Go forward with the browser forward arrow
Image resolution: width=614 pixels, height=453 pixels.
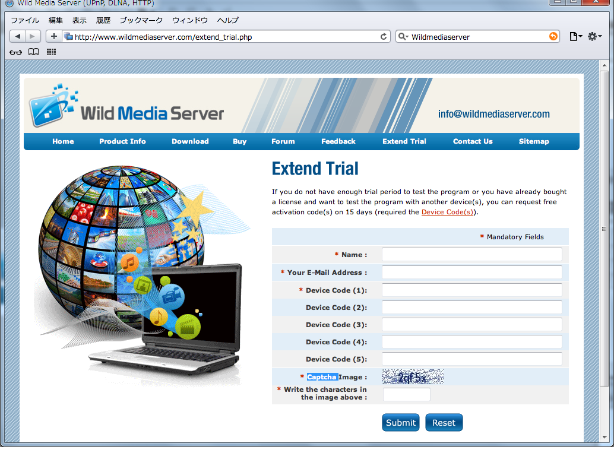pyautogui.click(x=33, y=36)
